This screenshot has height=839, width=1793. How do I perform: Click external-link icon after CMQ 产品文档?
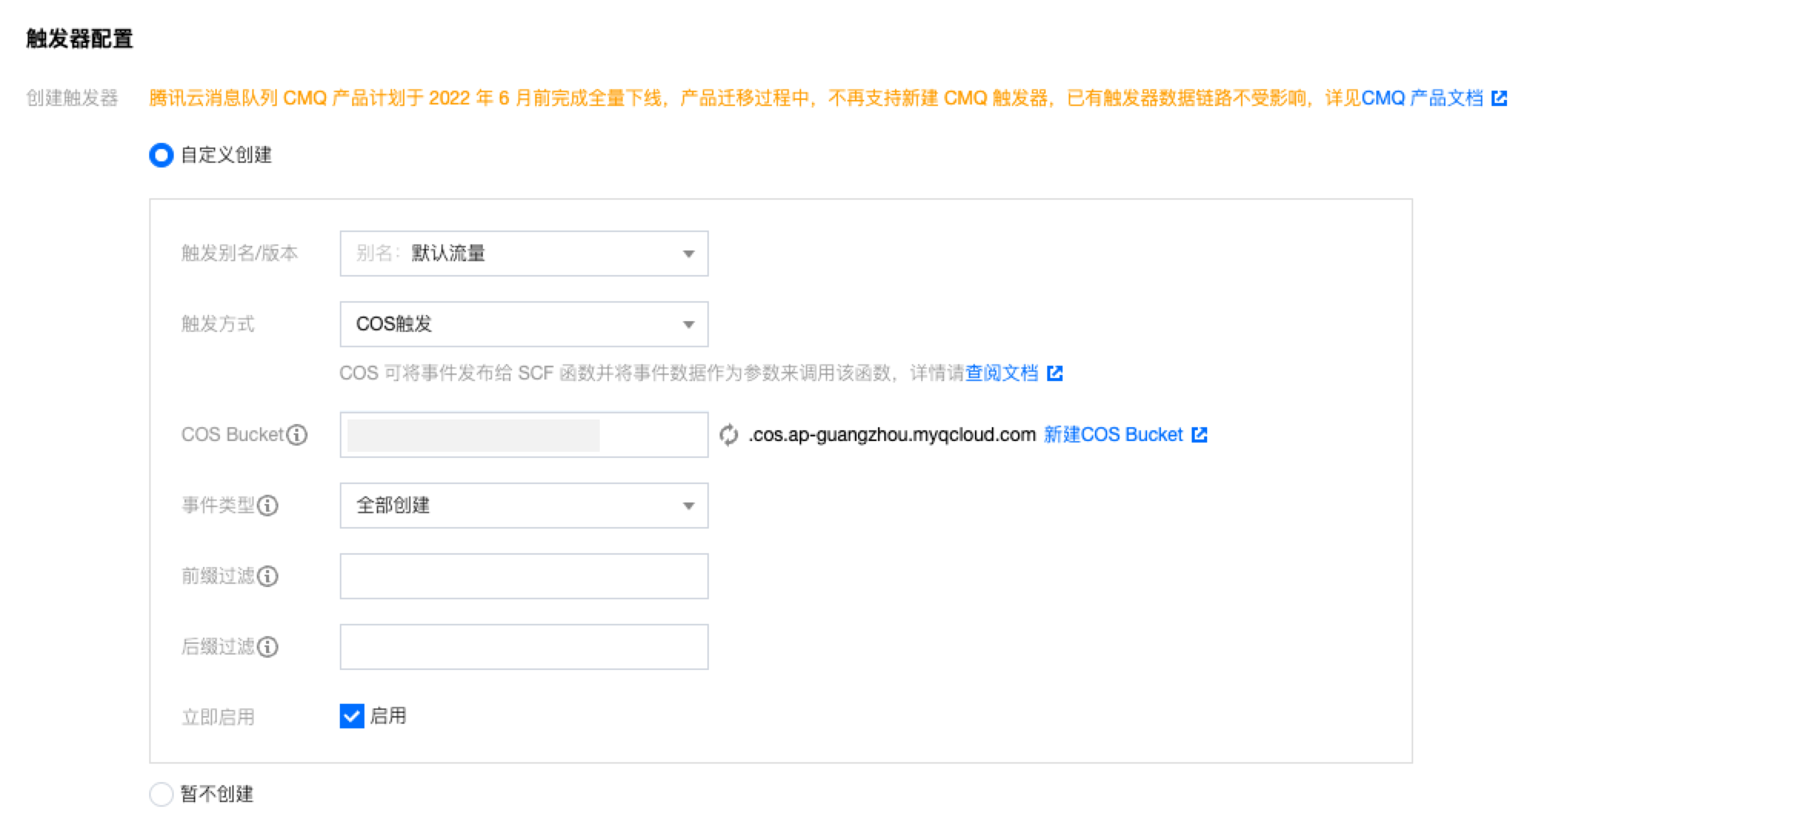point(1499,98)
